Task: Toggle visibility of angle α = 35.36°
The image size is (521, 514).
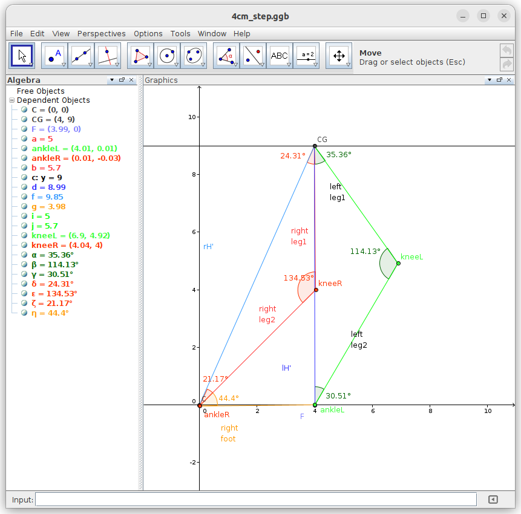Action: tap(24, 255)
